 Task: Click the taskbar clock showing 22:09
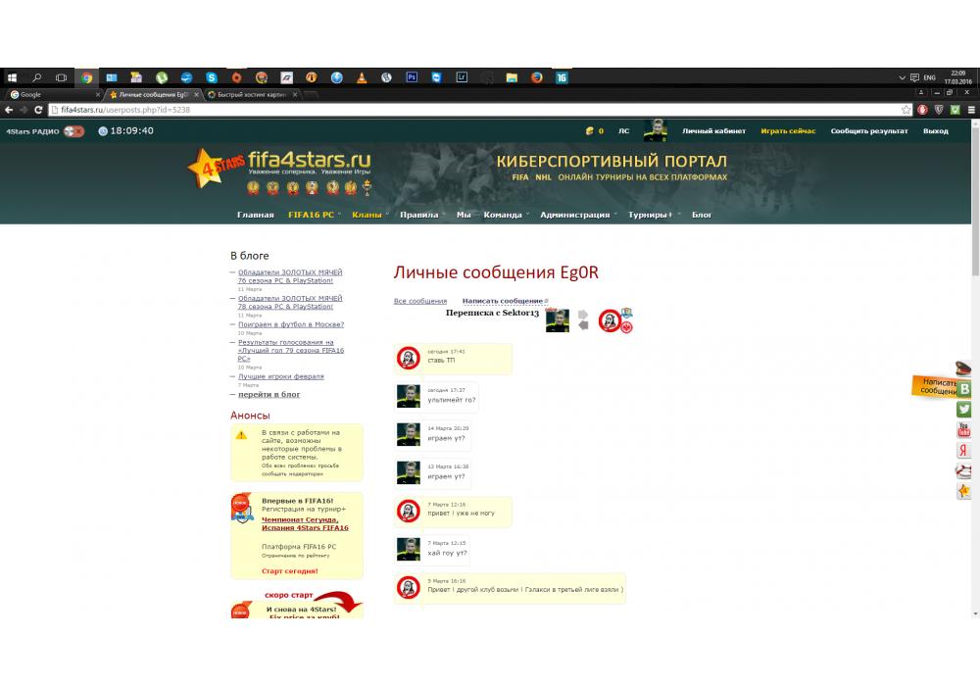957,77
